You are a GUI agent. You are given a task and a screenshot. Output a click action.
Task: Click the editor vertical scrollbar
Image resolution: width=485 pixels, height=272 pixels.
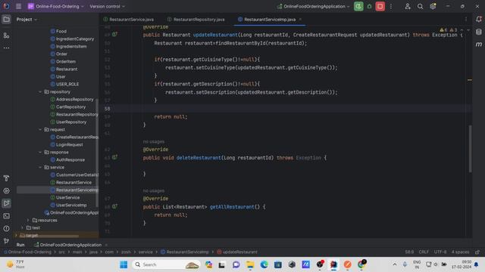(470, 149)
